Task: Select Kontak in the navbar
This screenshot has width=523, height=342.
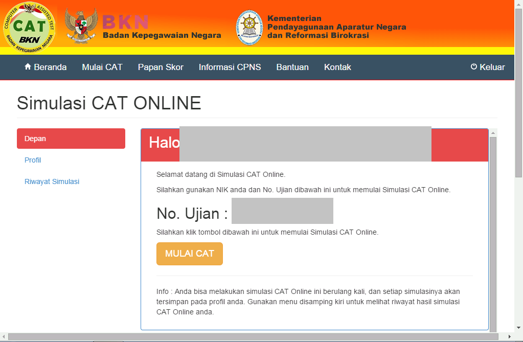Action: coord(337,67)
